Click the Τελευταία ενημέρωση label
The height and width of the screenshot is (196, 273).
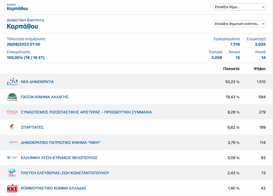26,39
